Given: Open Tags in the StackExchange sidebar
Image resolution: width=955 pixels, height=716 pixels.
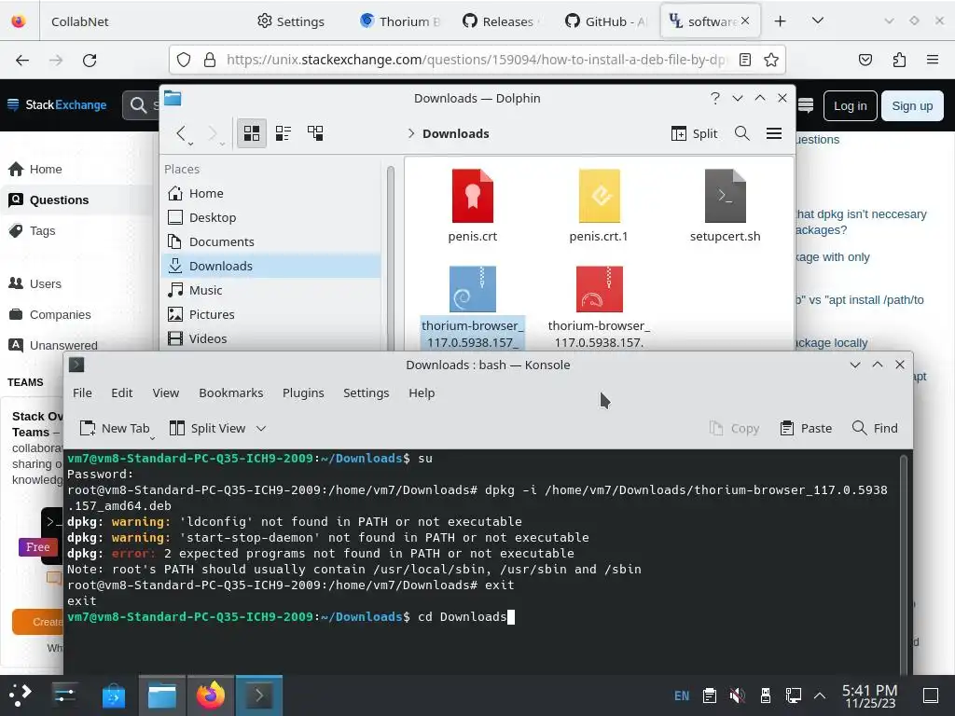Looking at the screenshot, I should 42,231.
